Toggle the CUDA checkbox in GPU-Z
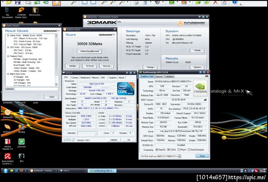The width and height of the screenshot is (268, 182). pos(168,149)
